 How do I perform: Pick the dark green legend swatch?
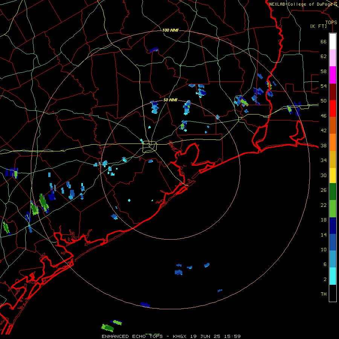pos(333,192)
